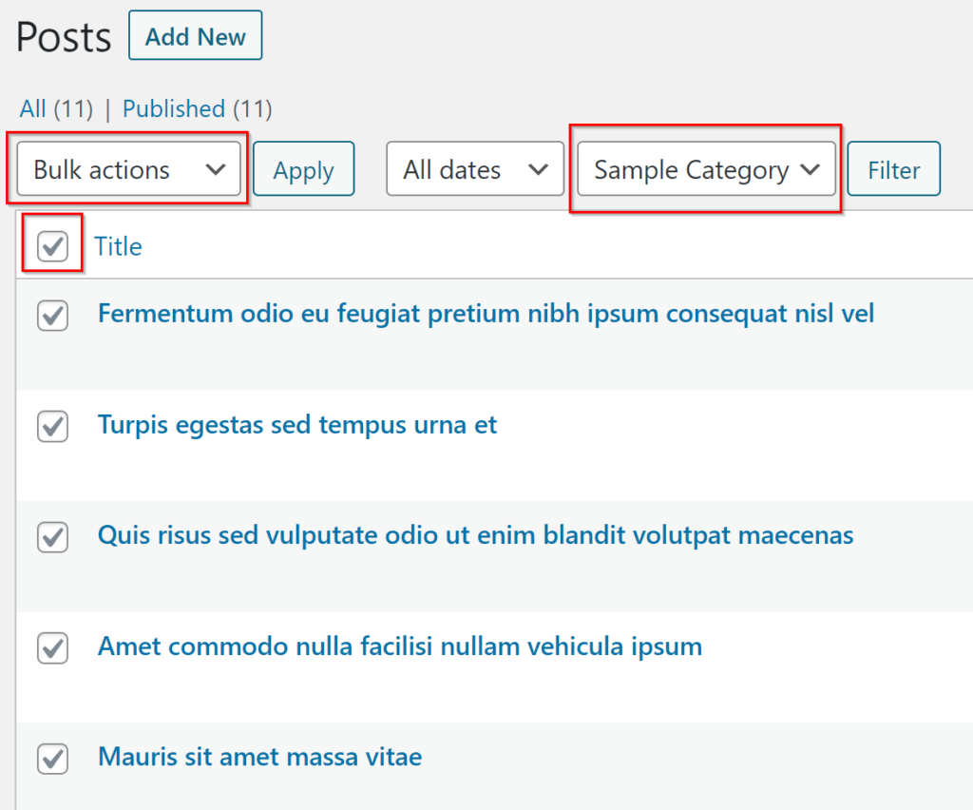Untick the Quis risus post checkbox
Viewport: 973px width, 810px height.
52,537
